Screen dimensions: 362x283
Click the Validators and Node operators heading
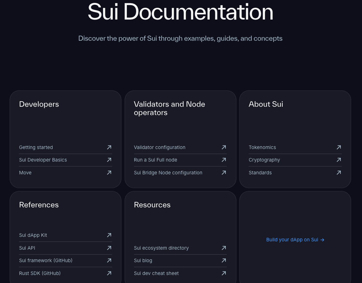[169, 108]
